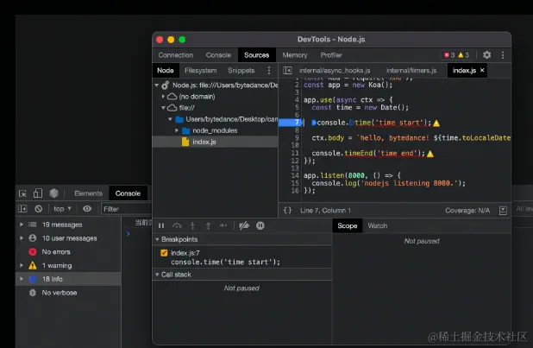533x348 pixels.
Task: Open the DevTools more options menu
Action: [503, 54]
